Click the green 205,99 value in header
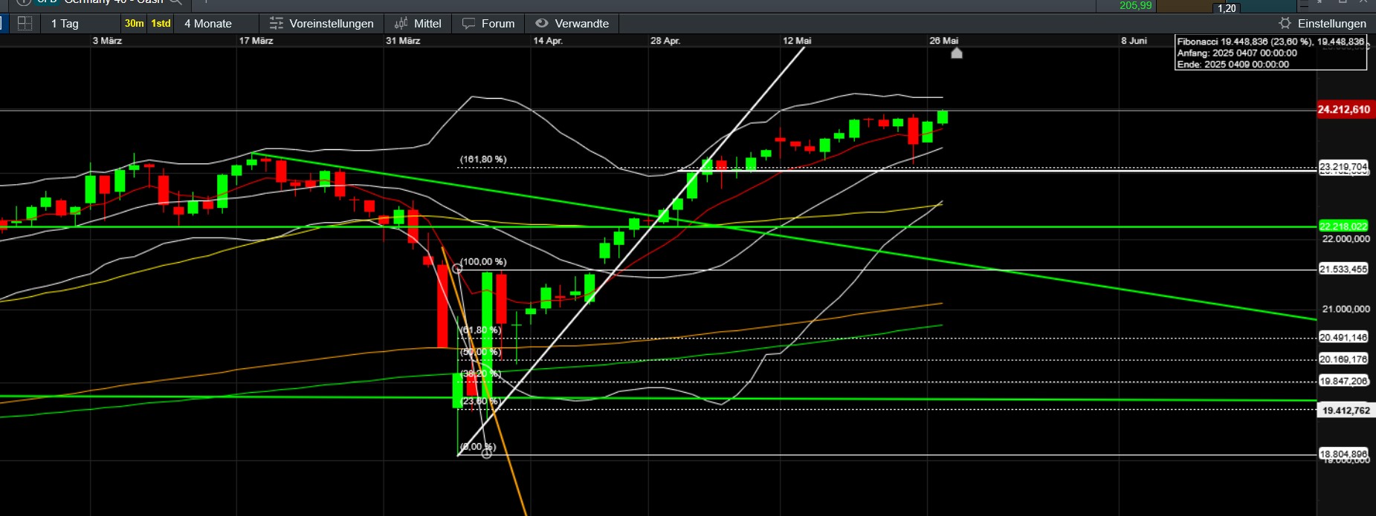The width and height of the screenshot is (1376, 516). [x=1135, y=6]
